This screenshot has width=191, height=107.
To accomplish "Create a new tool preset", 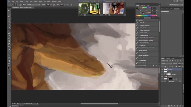I will click(154, 66).
